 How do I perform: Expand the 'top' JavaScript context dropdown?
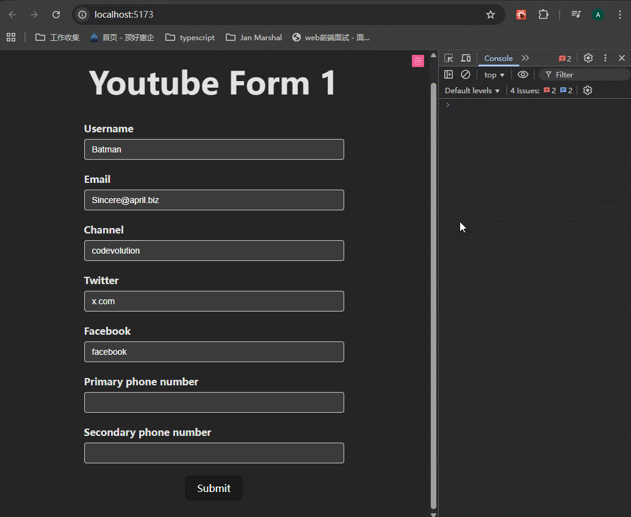[x=494, y=74]
